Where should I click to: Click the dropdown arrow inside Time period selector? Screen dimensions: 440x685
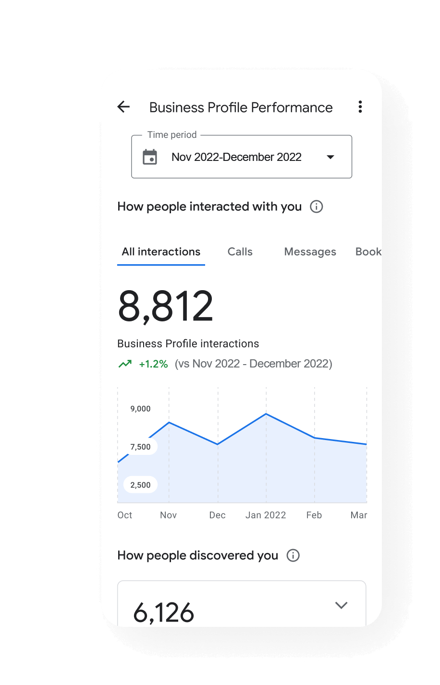click(x=330, y=157)
